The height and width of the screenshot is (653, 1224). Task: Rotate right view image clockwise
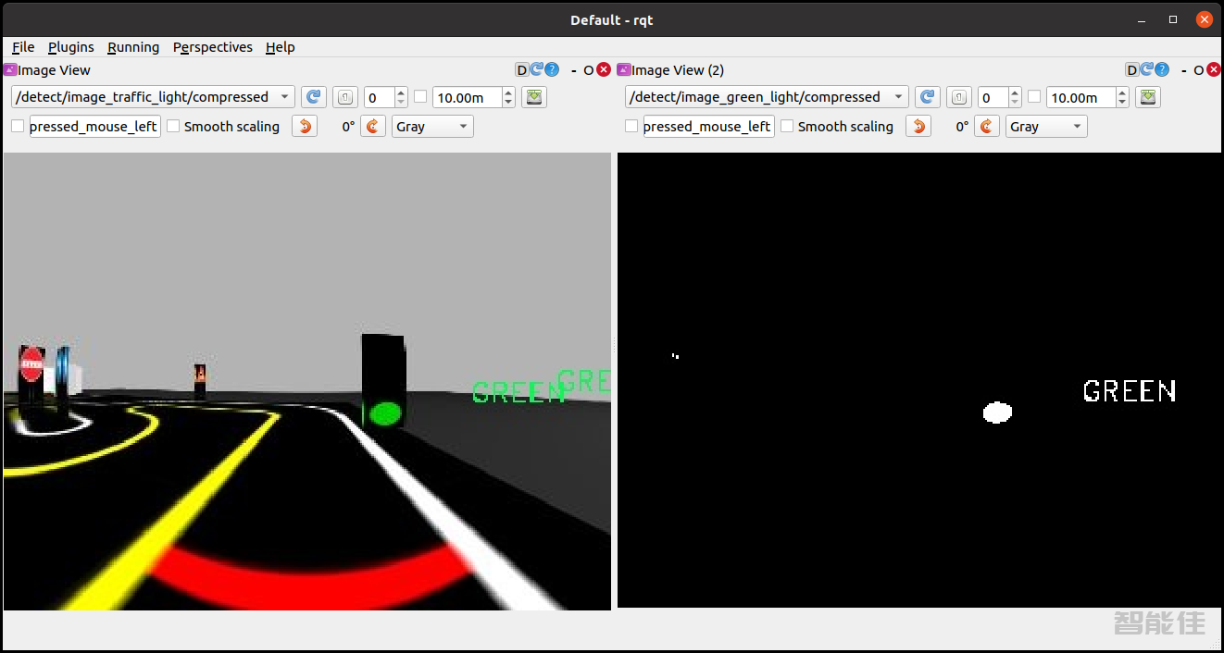coord(987,126)
